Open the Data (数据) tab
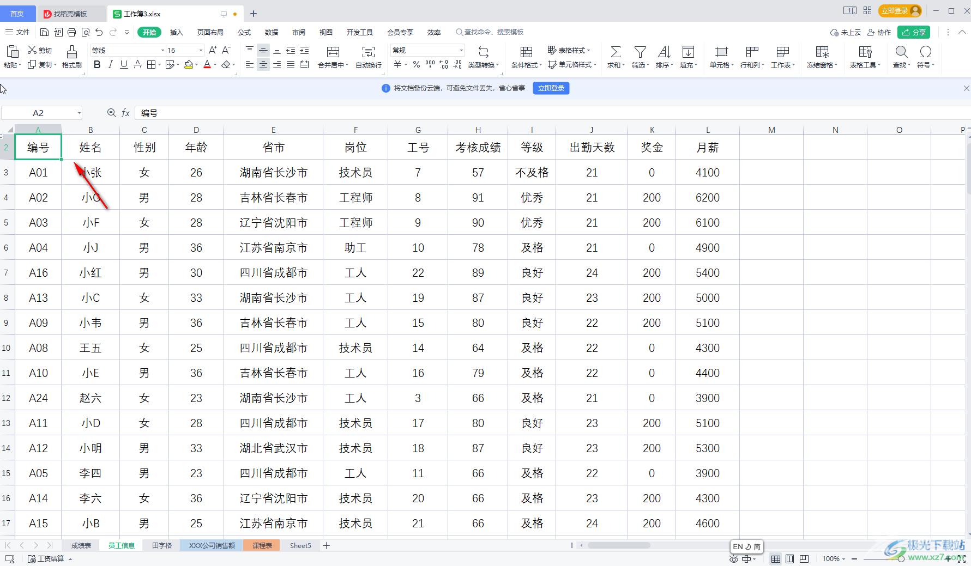This screenshot has width=971, height=566. (272, 32)
